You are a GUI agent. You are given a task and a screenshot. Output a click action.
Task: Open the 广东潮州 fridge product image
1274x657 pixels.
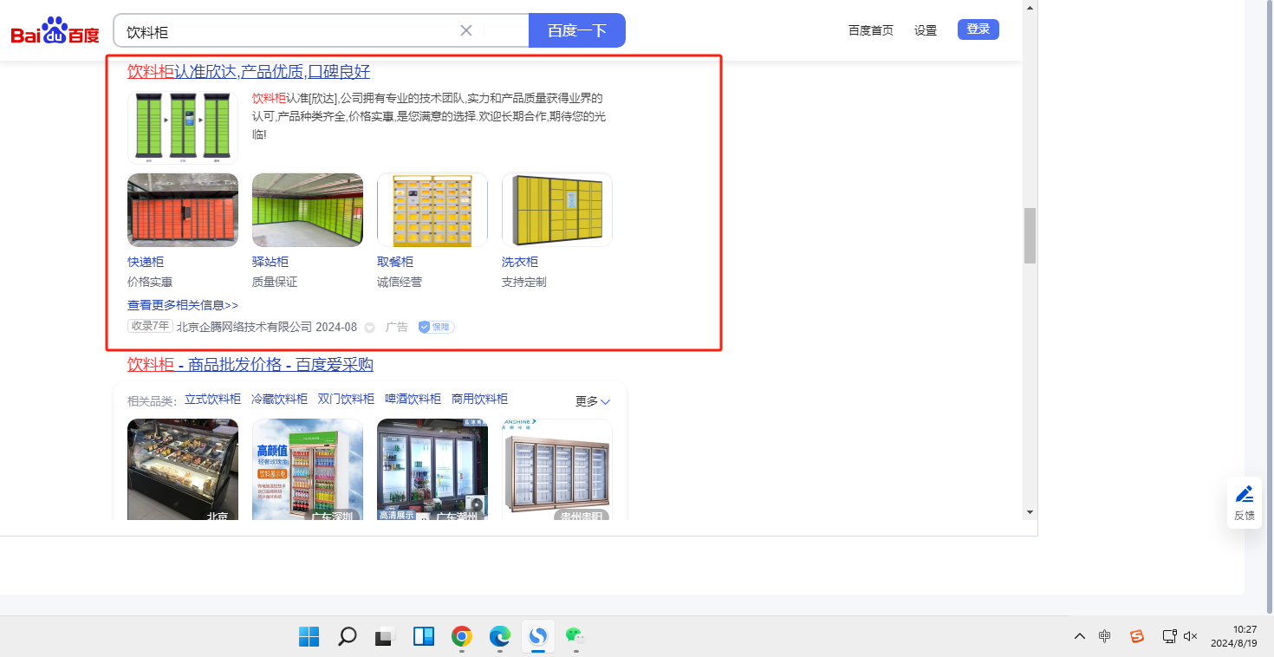432,470
